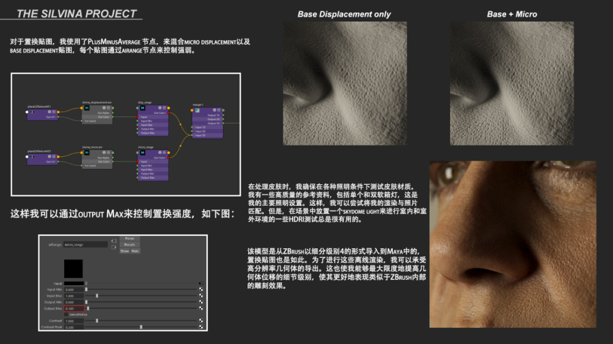The height and width of the screenshot is (344, 613).
Task: Toggle view mode icon on silvina_micro.exr node
Action: coord(108,152)
